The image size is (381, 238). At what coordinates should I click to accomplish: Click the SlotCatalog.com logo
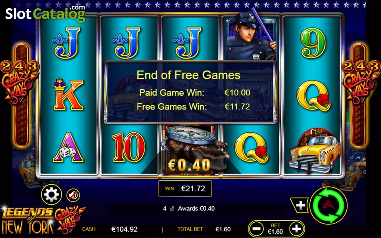[x=46, y=13]
